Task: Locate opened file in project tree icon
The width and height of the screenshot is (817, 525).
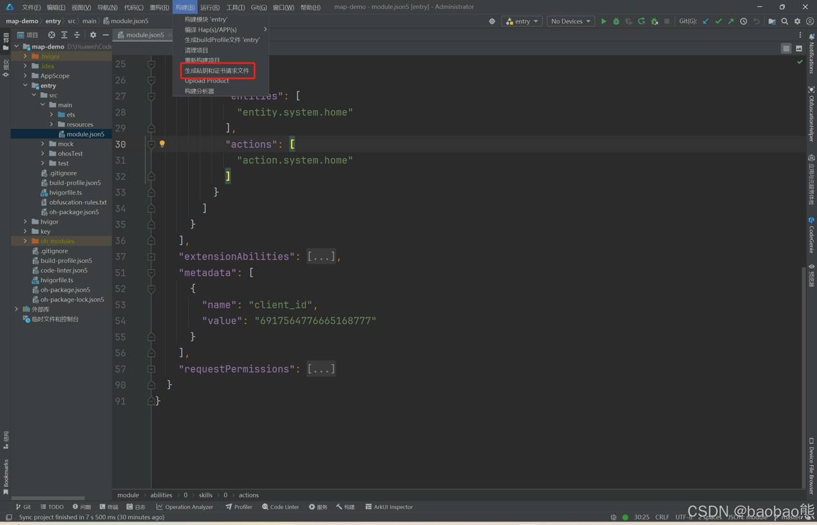Action: click(x=52, y=35)
